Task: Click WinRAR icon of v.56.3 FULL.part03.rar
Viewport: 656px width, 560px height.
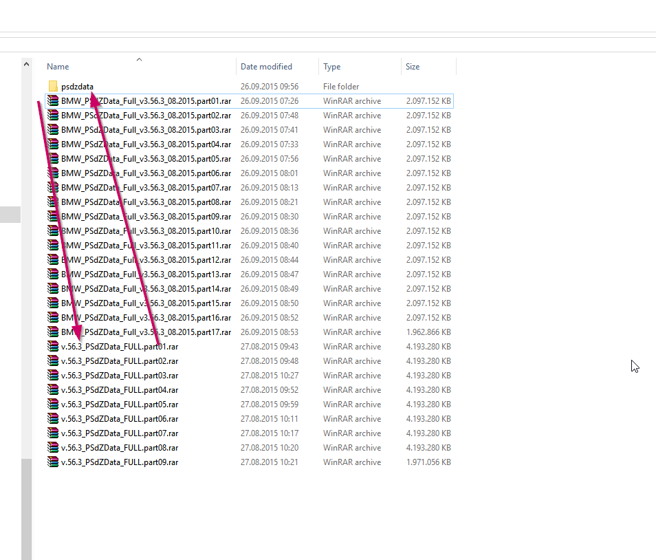Action: 53,375
